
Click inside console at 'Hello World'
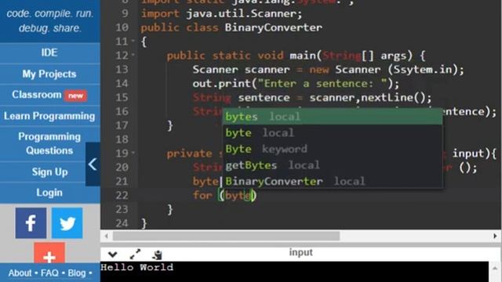click(137, 267)
